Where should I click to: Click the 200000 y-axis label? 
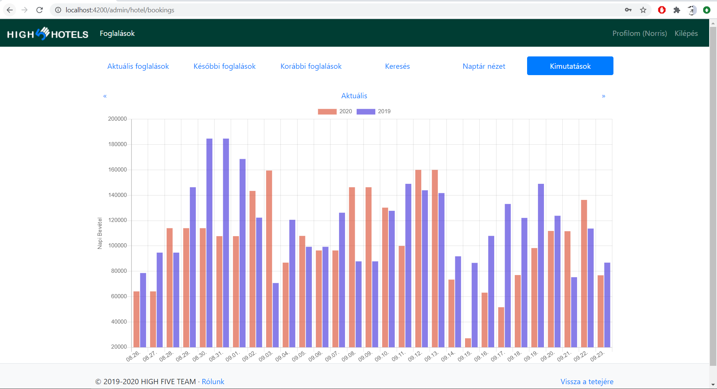(x=117, y=119)
